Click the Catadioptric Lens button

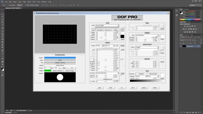click(108, 79)
